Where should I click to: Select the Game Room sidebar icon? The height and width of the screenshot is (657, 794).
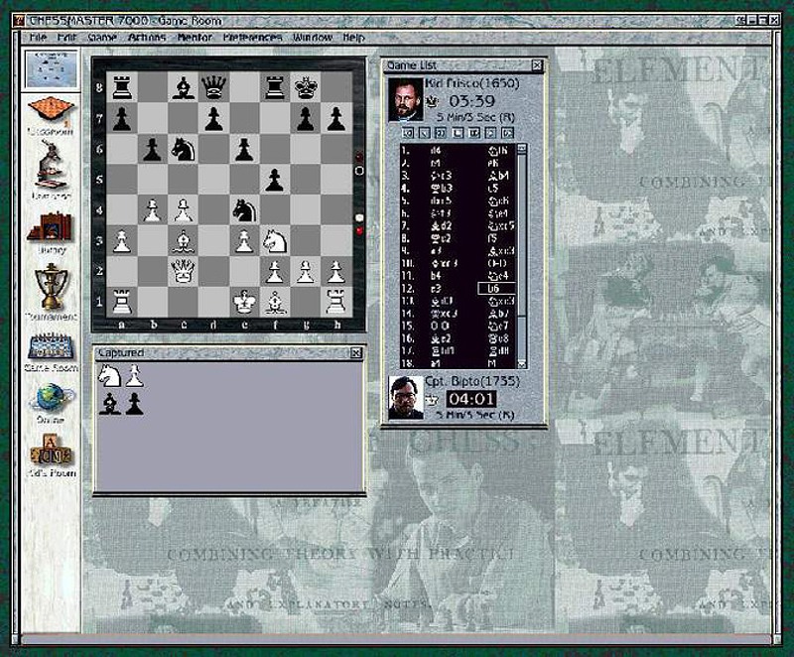pos(51,349)
